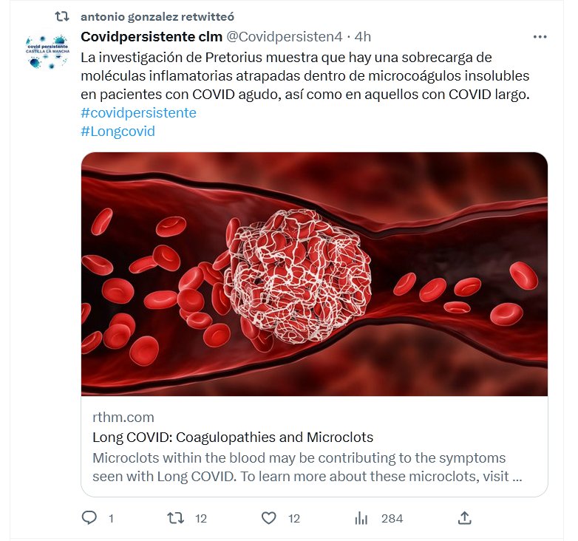Open the three-dot more options menu
The width and height of the screenshot is (578, 541).
[540, 36]
